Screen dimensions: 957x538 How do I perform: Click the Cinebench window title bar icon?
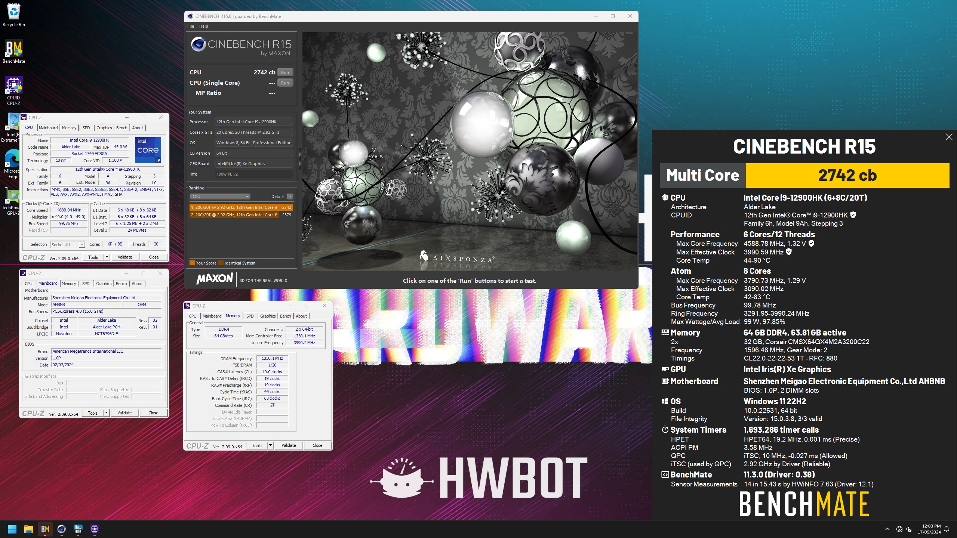190,16
